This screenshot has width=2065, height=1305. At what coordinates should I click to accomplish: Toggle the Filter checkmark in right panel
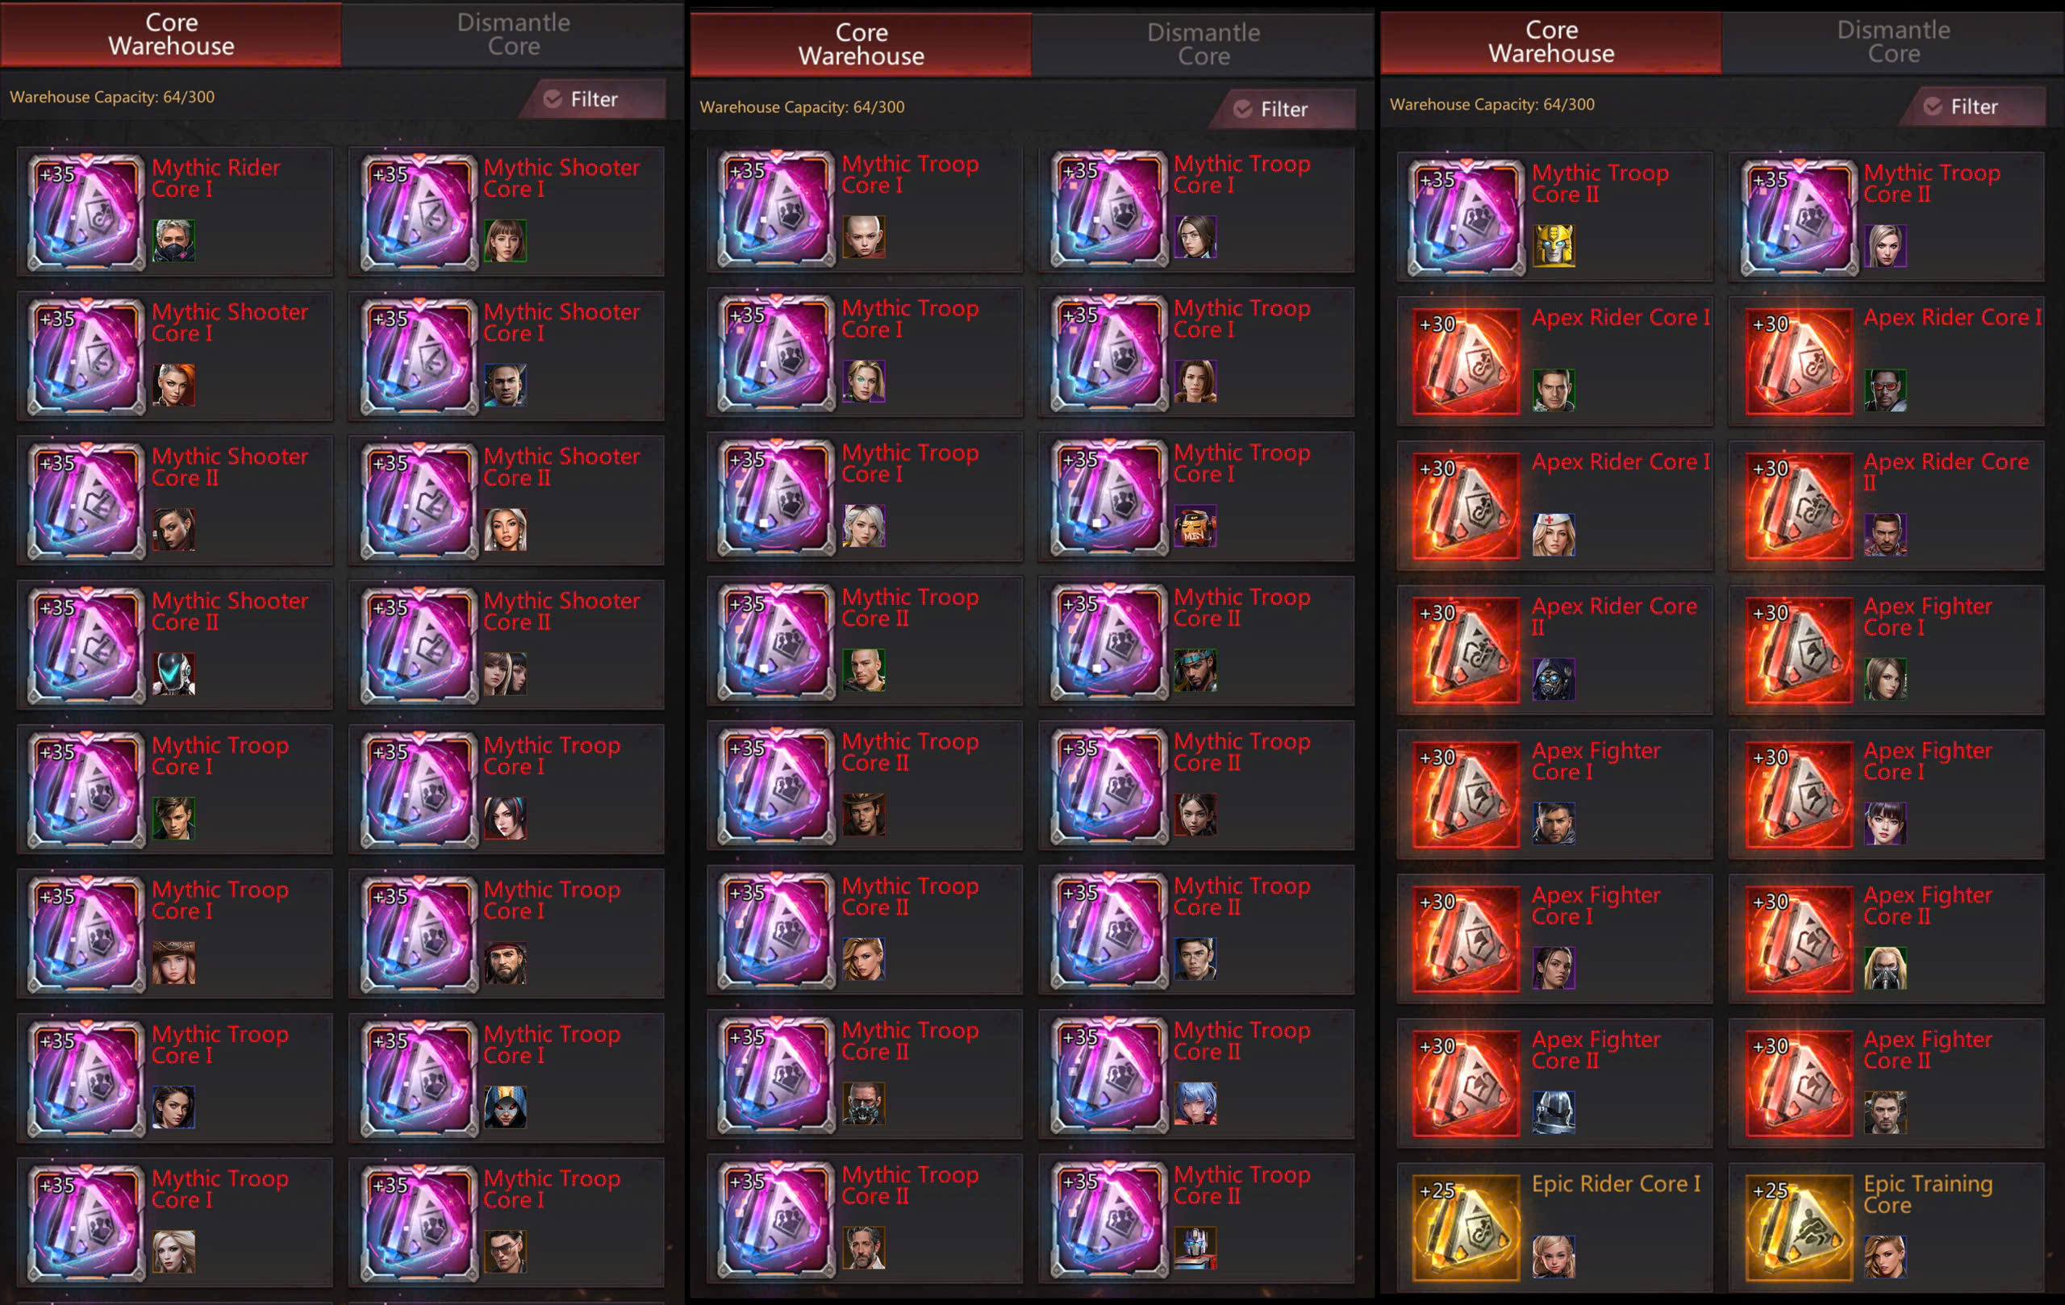(1933, 106)
